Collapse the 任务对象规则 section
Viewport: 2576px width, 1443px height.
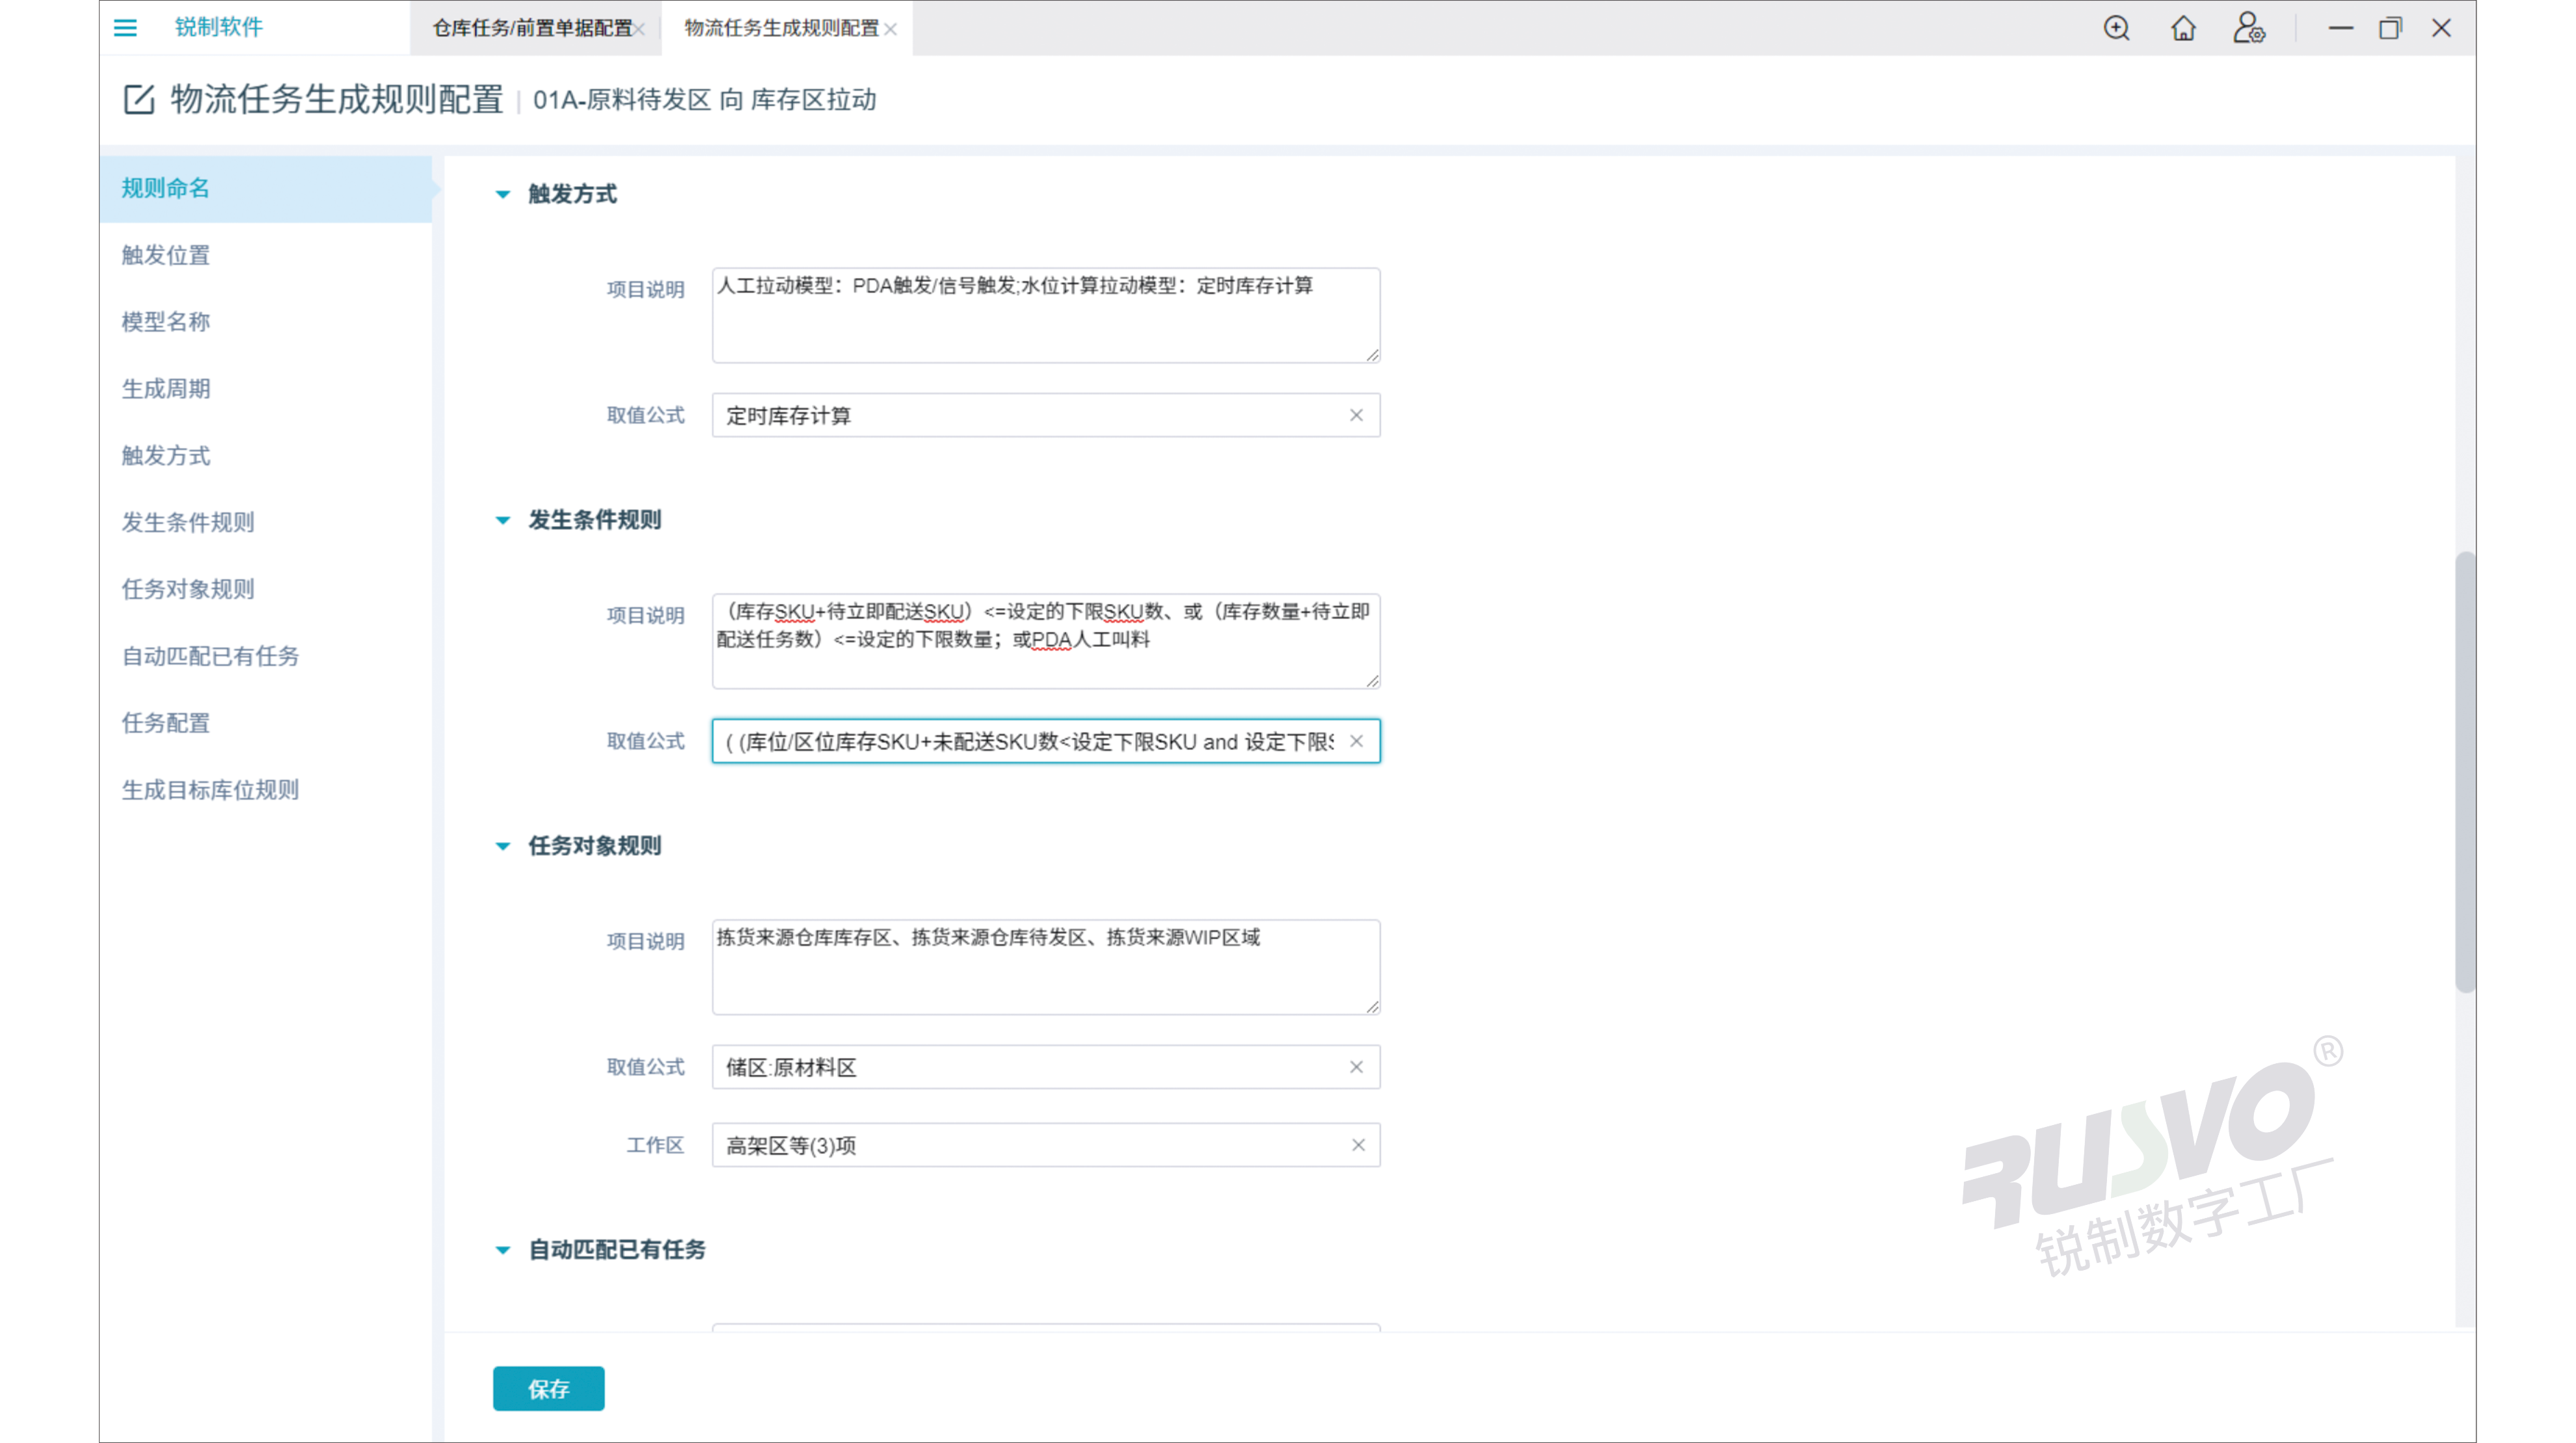(x=503, y=846)
